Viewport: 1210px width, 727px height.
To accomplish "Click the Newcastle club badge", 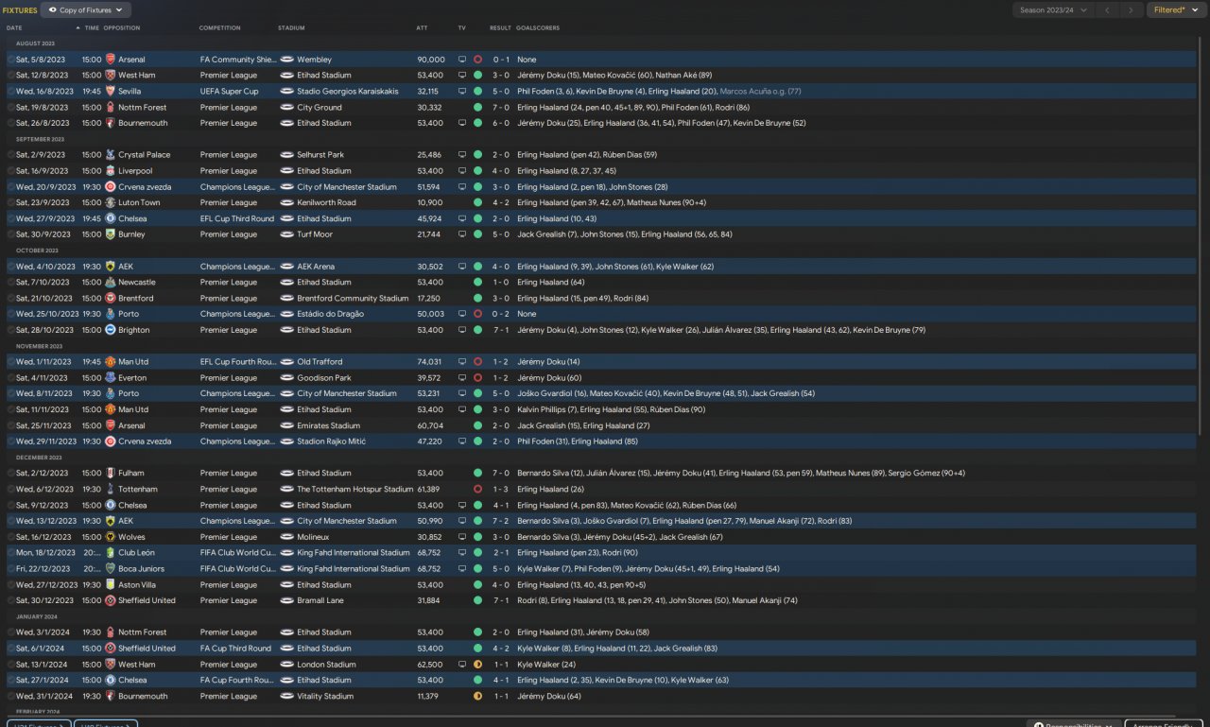I will [x=110, y=283].
